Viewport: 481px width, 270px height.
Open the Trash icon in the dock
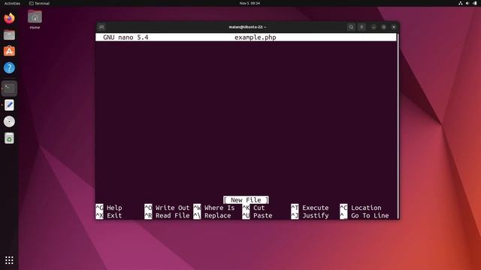[x=9, y=138]
